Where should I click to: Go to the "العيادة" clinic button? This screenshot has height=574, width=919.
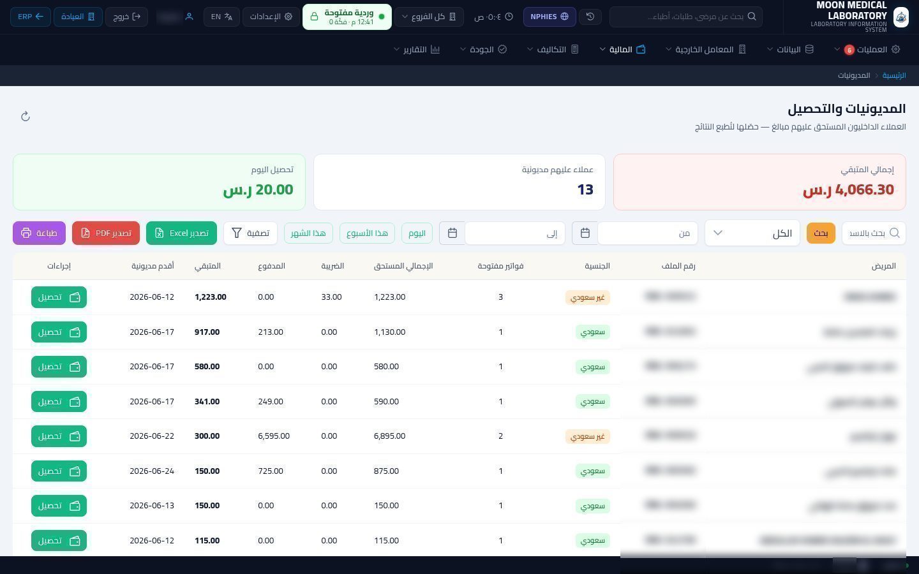(x=78, y=17)
